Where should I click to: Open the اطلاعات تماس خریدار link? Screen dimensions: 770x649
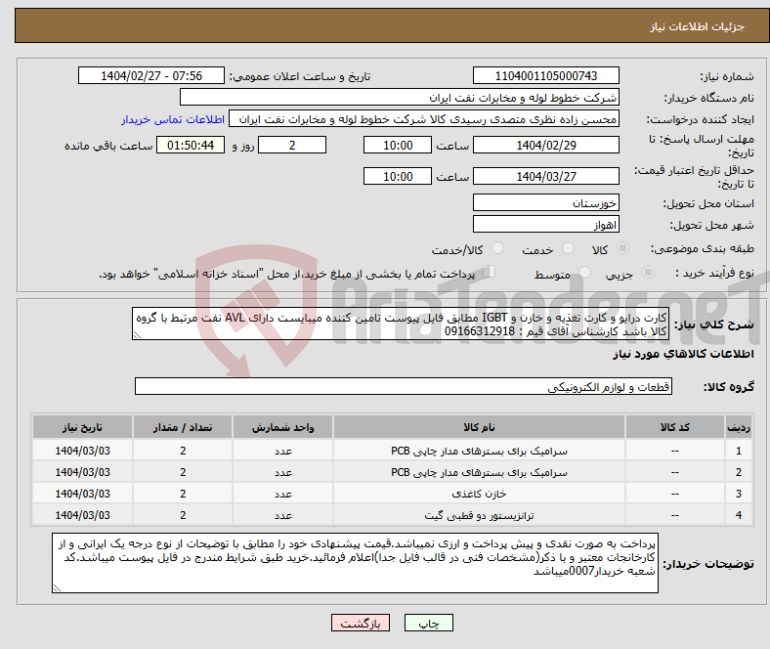pyautogui.click(x=173, y=119)
